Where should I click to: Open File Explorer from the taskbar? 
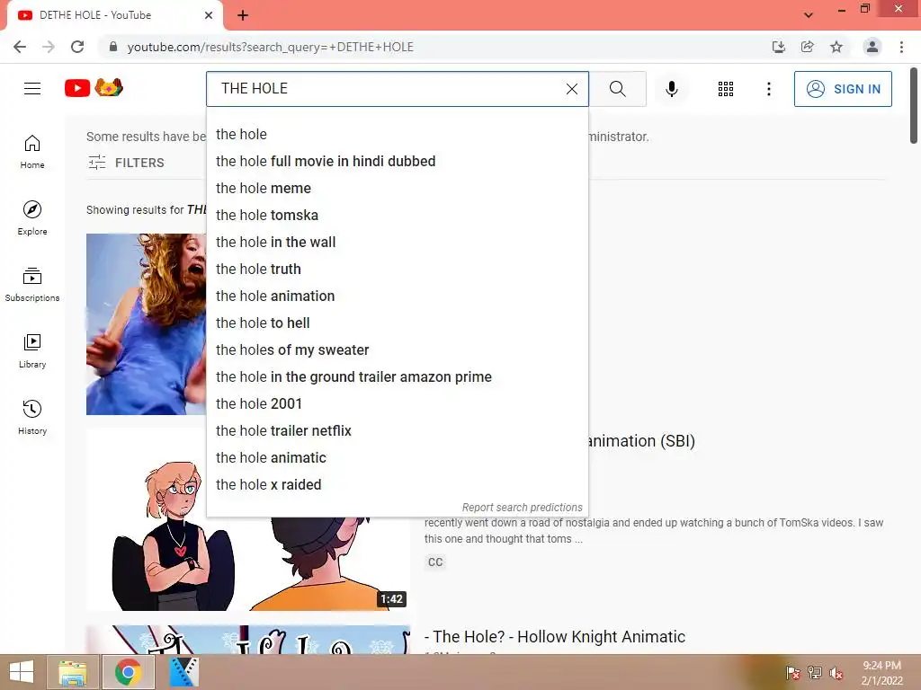pos(73,672)
